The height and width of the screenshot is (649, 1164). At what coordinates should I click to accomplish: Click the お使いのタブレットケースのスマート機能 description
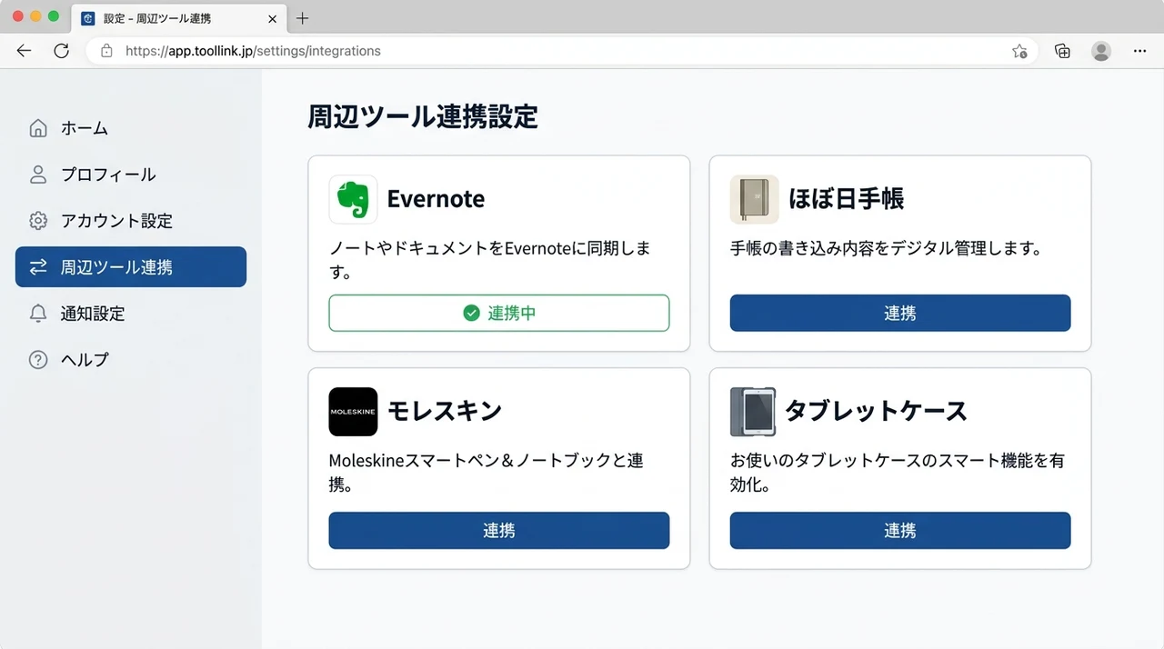(898, 473)
